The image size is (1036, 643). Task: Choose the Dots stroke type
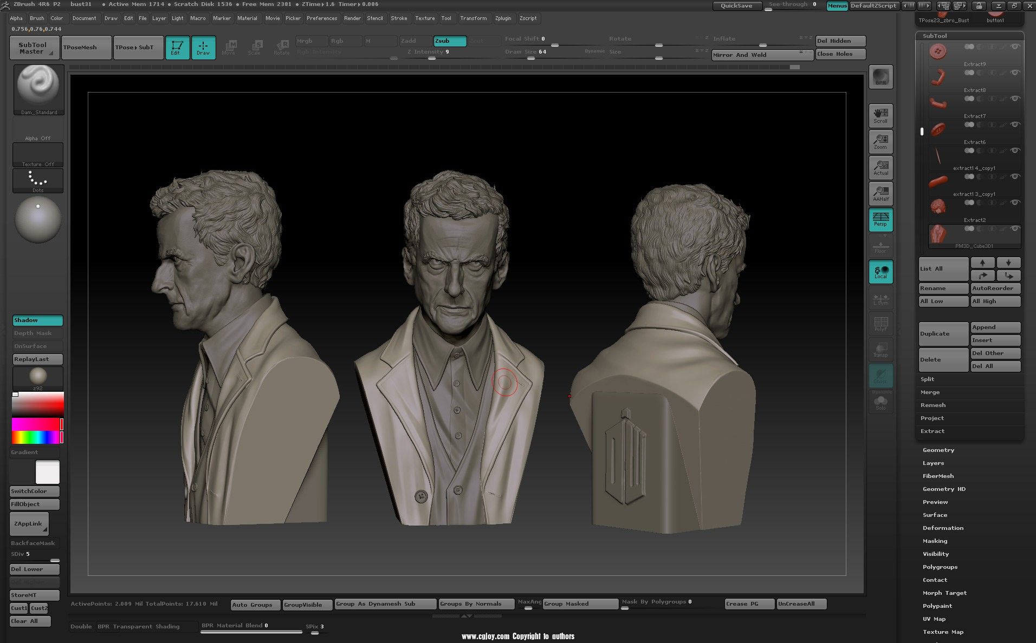[38, 181]
